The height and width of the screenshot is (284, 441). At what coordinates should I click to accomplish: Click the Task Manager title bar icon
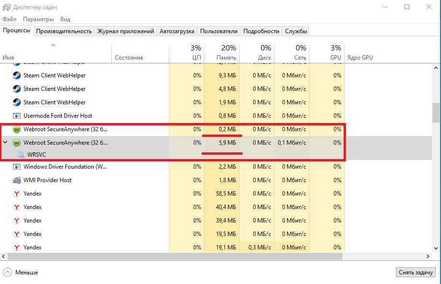pos(6,7)
